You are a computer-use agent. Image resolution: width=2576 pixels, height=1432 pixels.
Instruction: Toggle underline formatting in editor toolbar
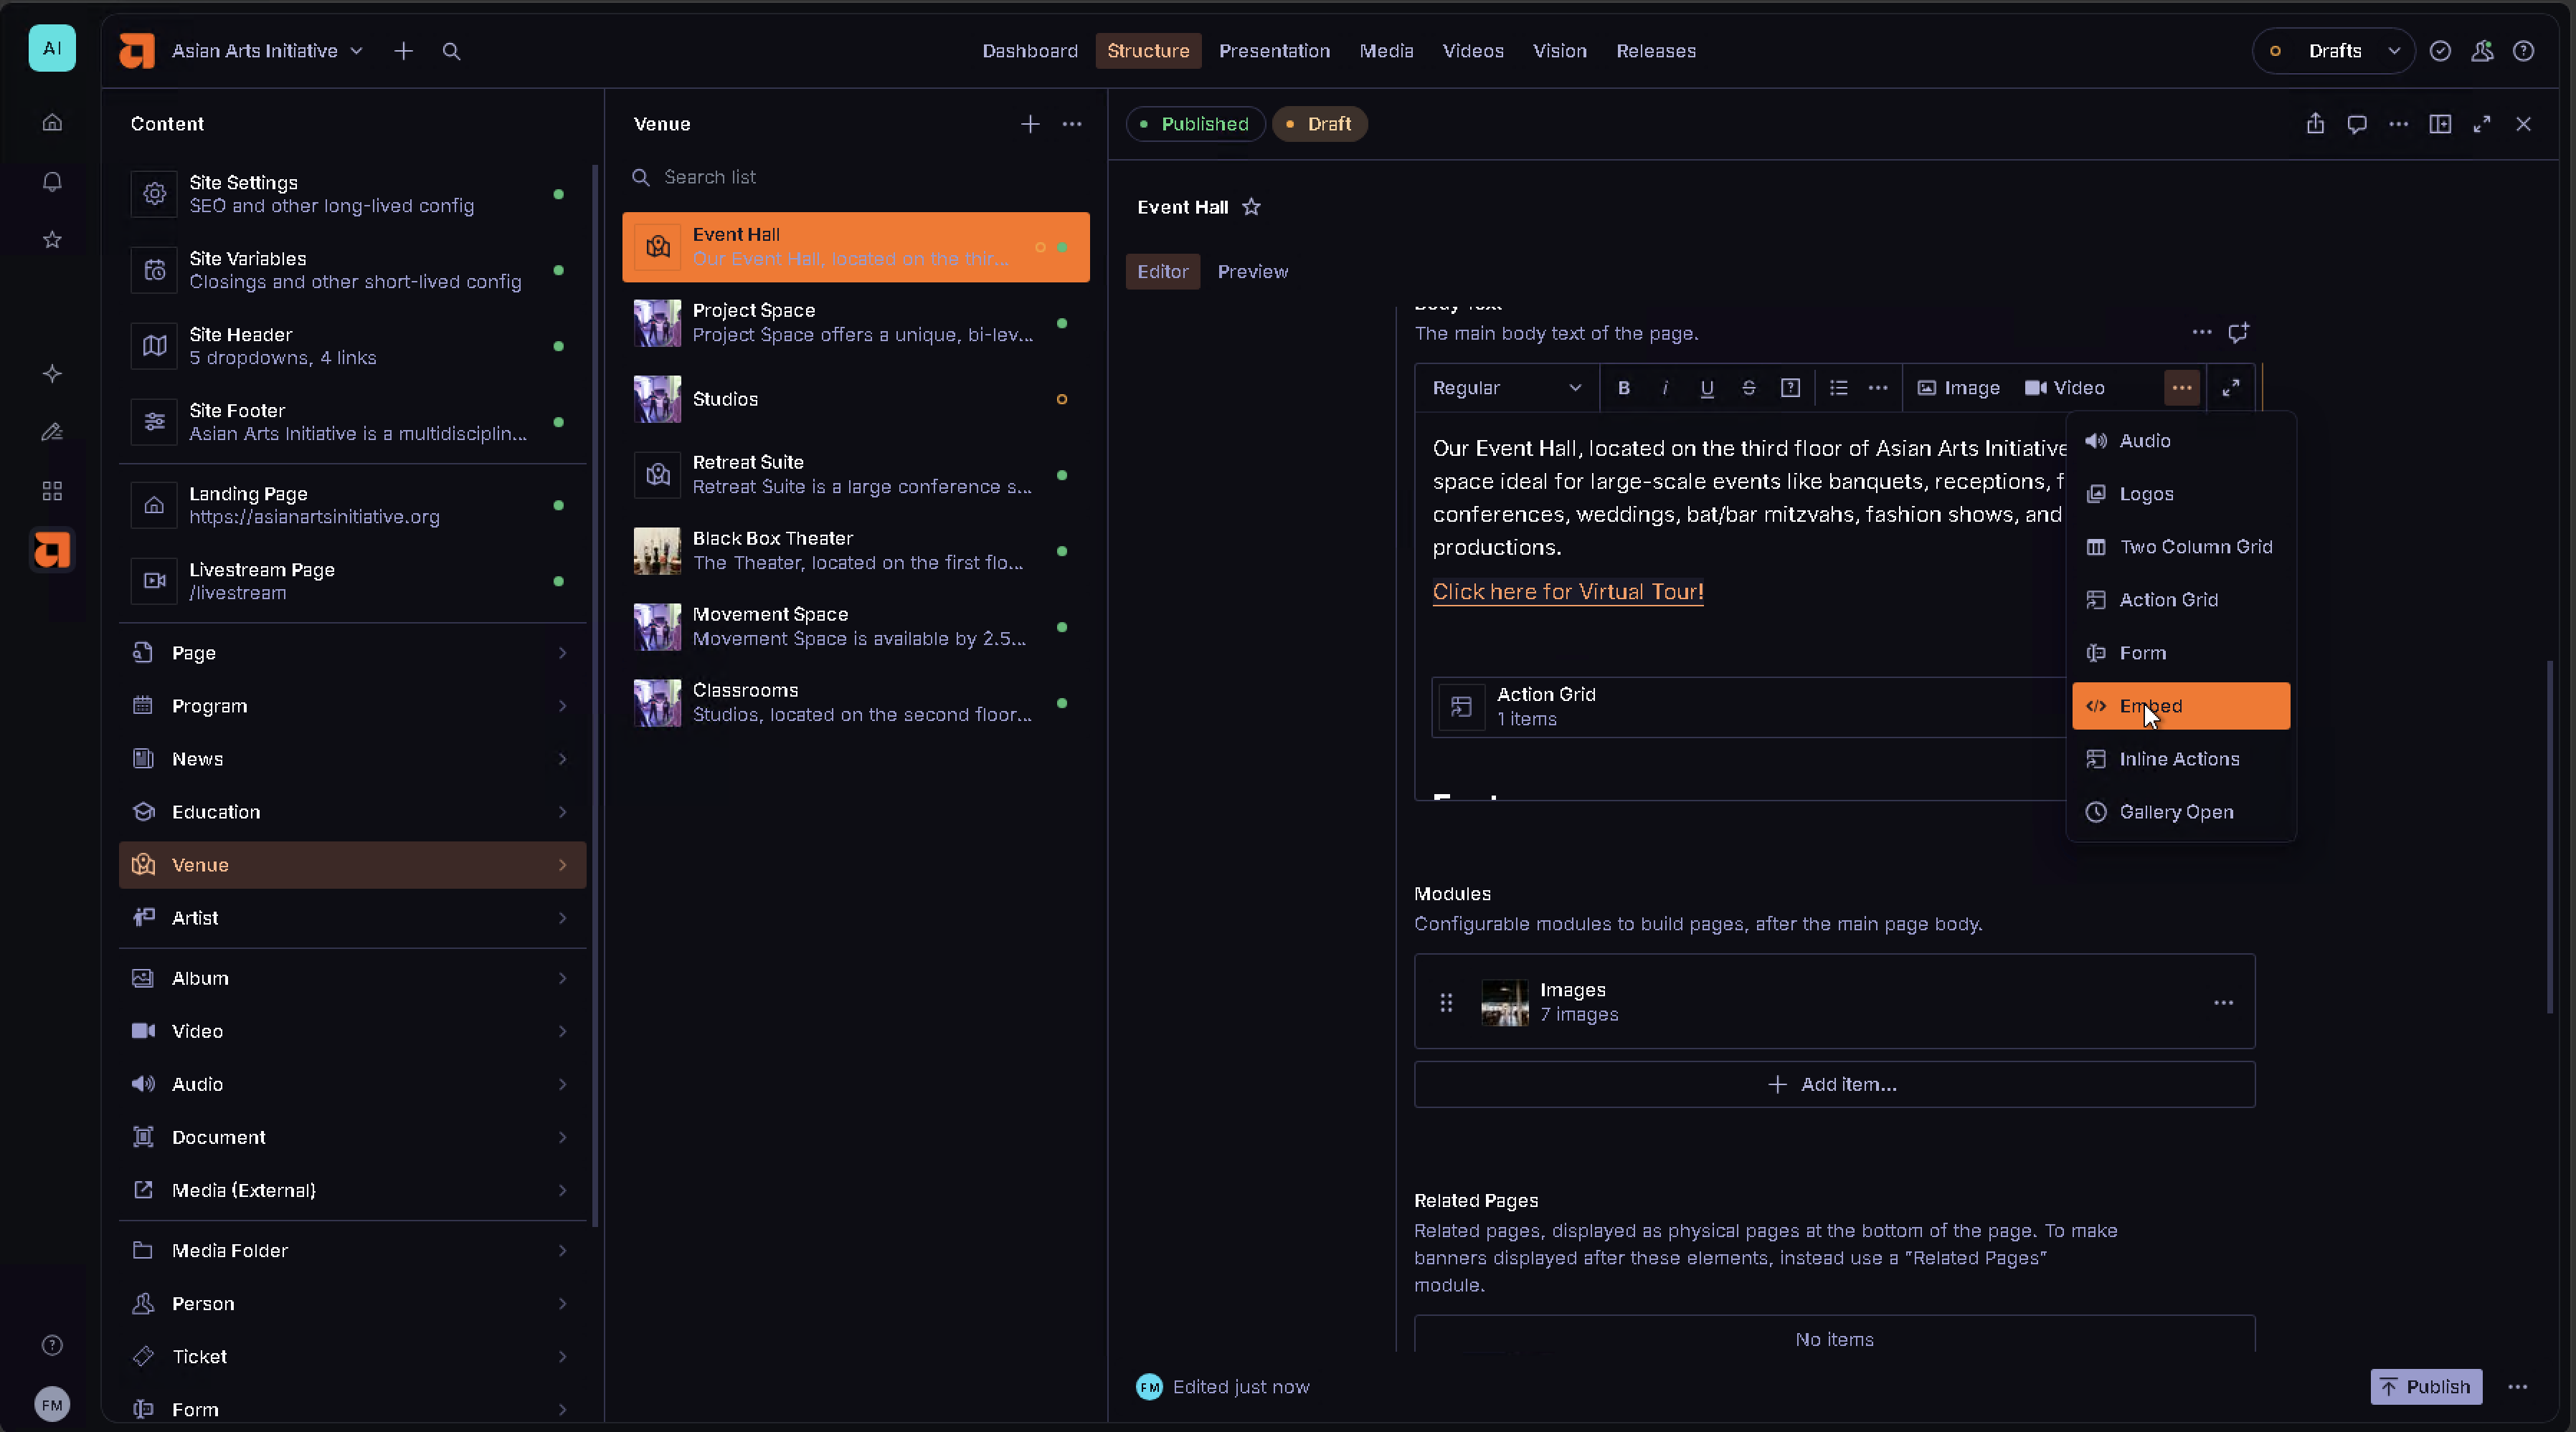1707,388
